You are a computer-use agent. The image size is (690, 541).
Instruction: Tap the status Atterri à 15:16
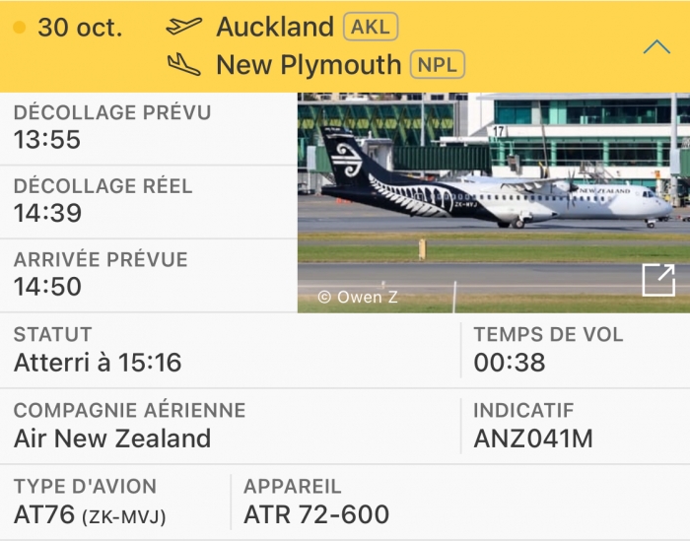tap(98, 363)
